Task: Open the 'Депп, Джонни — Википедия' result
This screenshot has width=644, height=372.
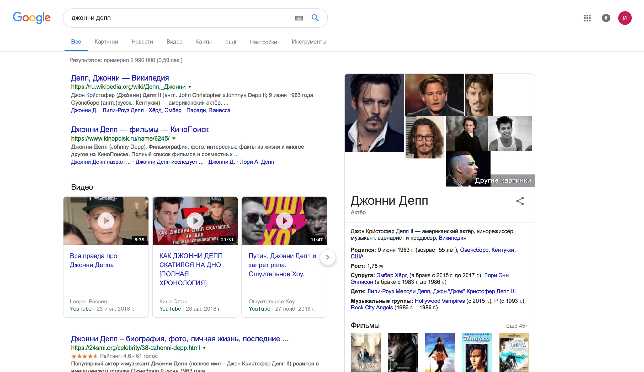Action: click(120, 78)
